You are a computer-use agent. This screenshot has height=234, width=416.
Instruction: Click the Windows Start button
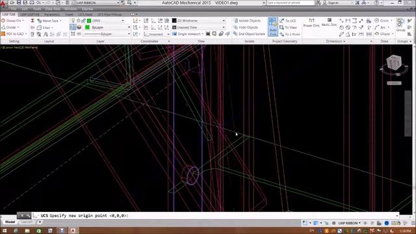pos(5,231)
